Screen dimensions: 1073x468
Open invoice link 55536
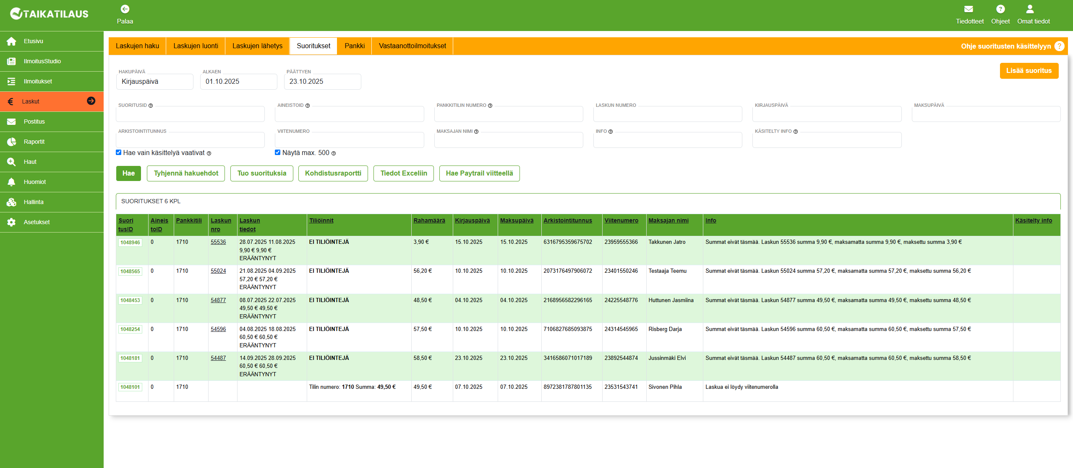[218, 242]
